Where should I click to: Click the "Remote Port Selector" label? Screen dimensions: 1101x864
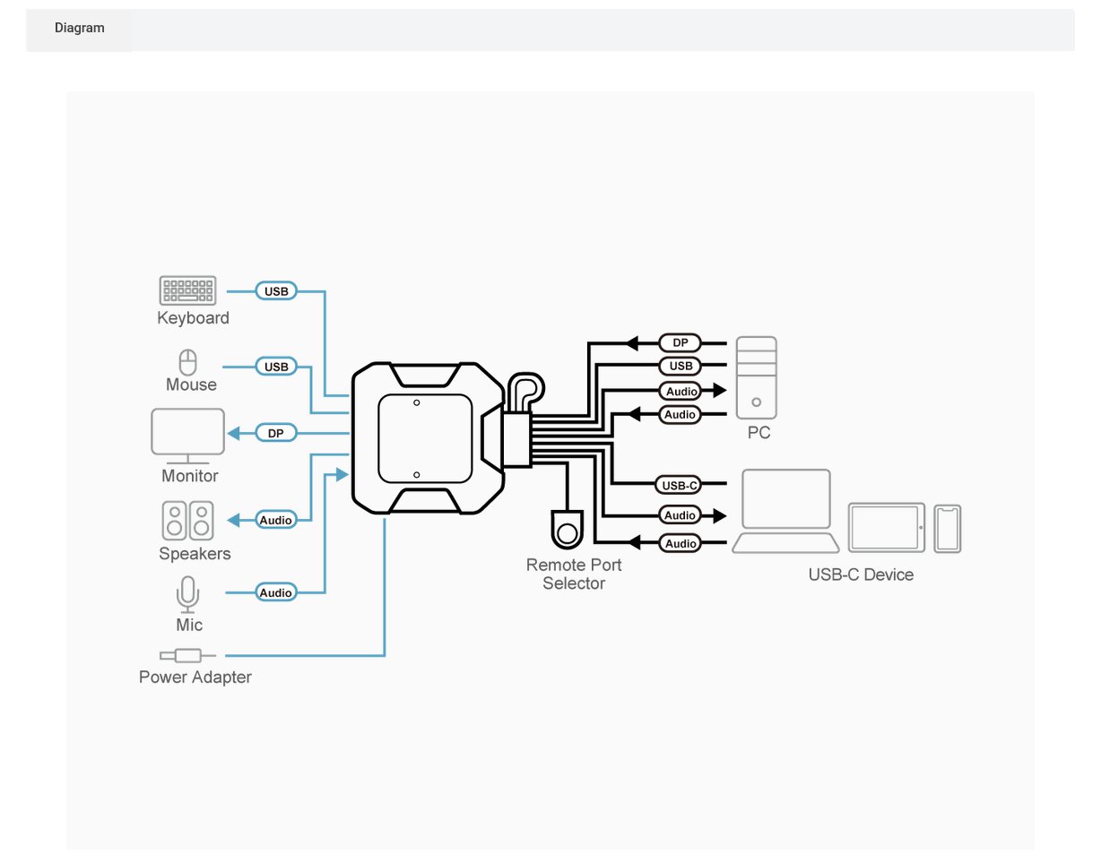[x=574, y=575]
